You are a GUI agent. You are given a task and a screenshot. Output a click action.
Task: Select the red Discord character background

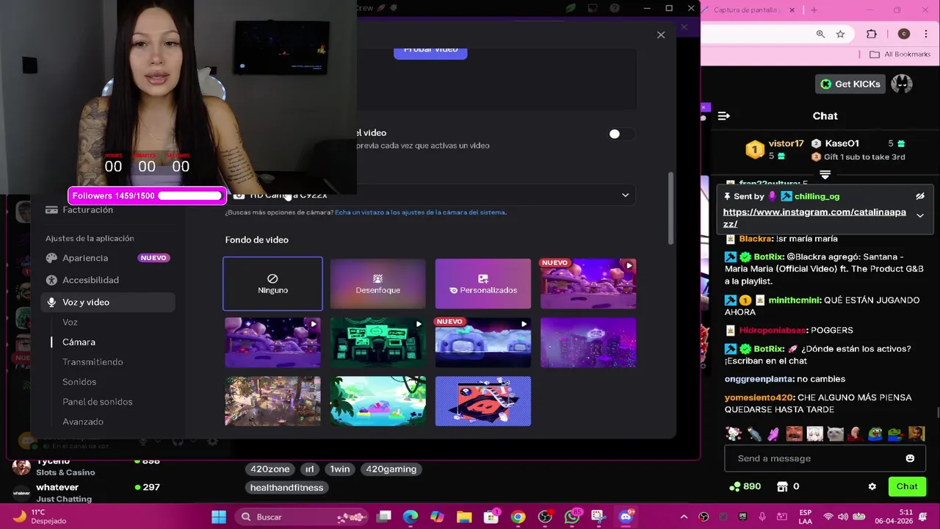pyautogui.click(x=483, y=401)
